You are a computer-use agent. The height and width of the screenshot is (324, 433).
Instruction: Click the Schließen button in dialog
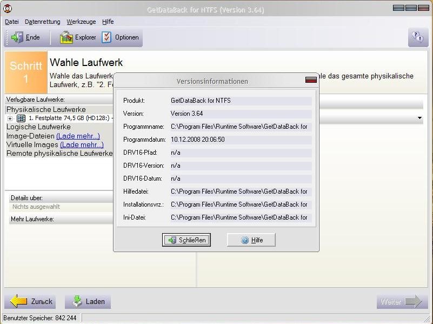pos(186,240)
